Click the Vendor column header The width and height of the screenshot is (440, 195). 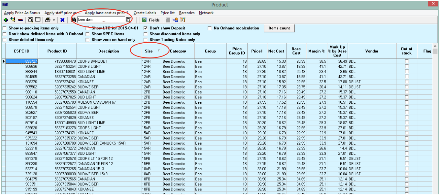(372, 51)
